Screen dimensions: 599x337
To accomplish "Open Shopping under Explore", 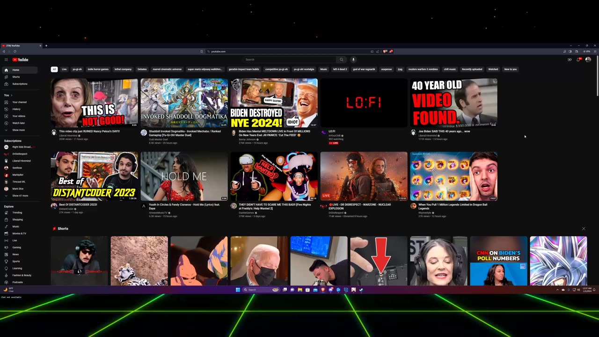I will pyautogui.click(x=20, y=220).
